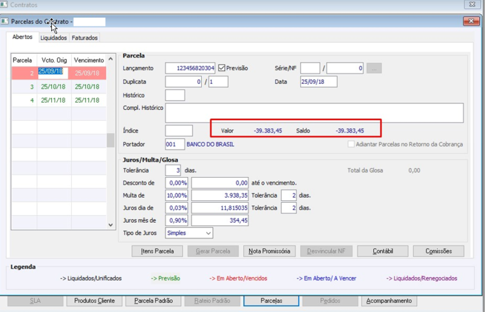The image size is (485, 312).
Task: Open the Comissões button
Action: [438, 251]
